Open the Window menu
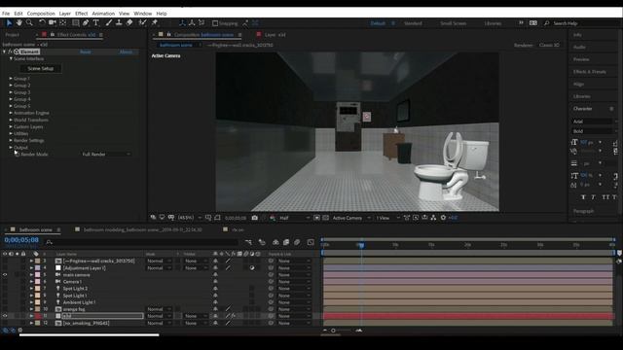 (x=143, y=14)
